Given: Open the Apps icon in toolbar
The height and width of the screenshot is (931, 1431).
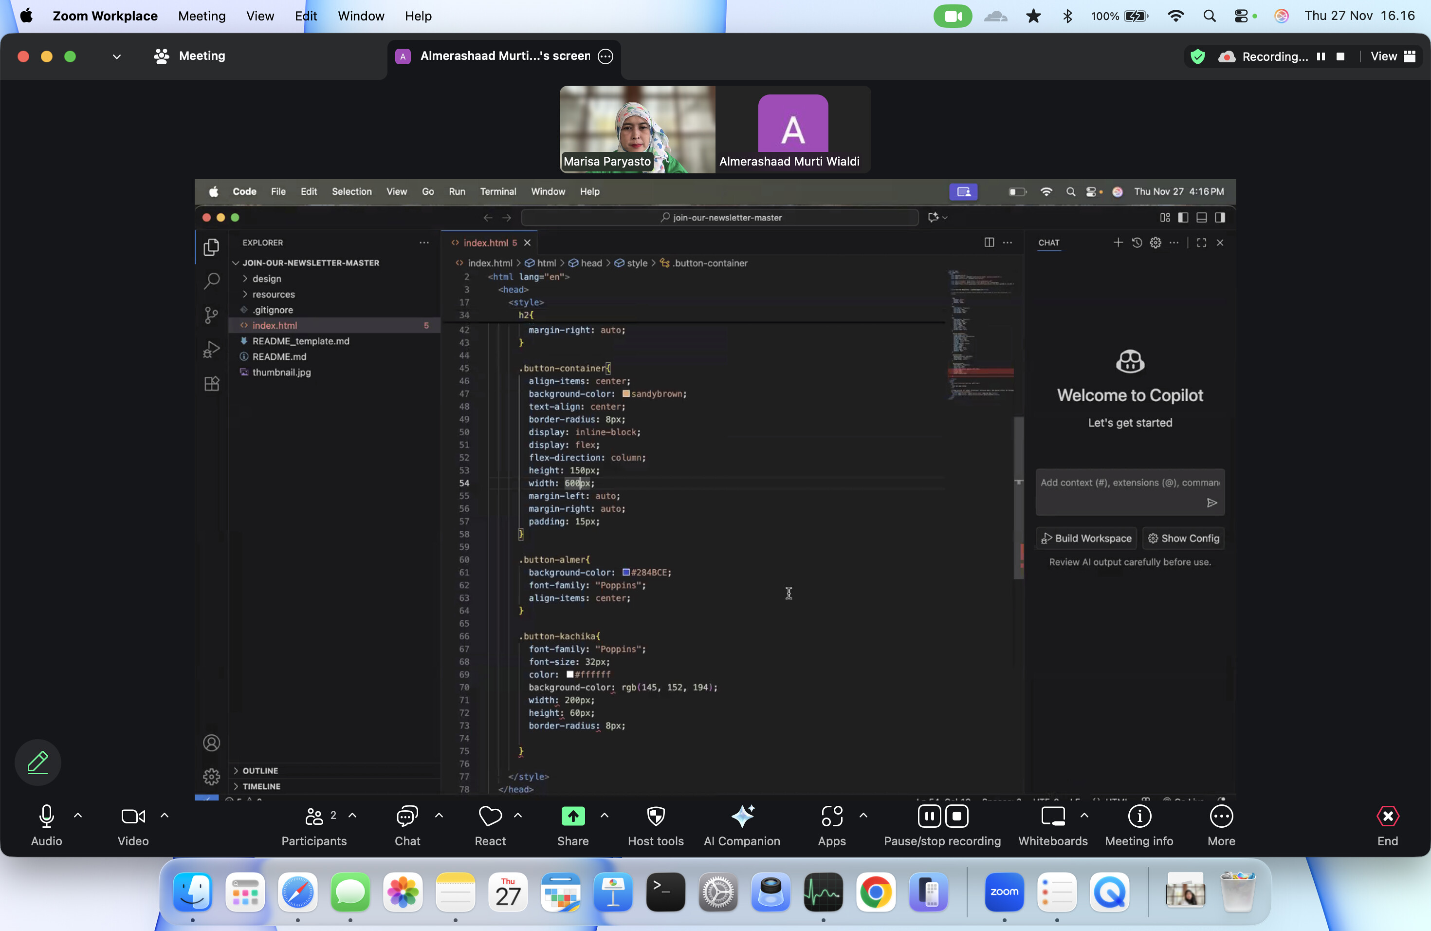Looking at the screenshot, I should click(831, 817).
